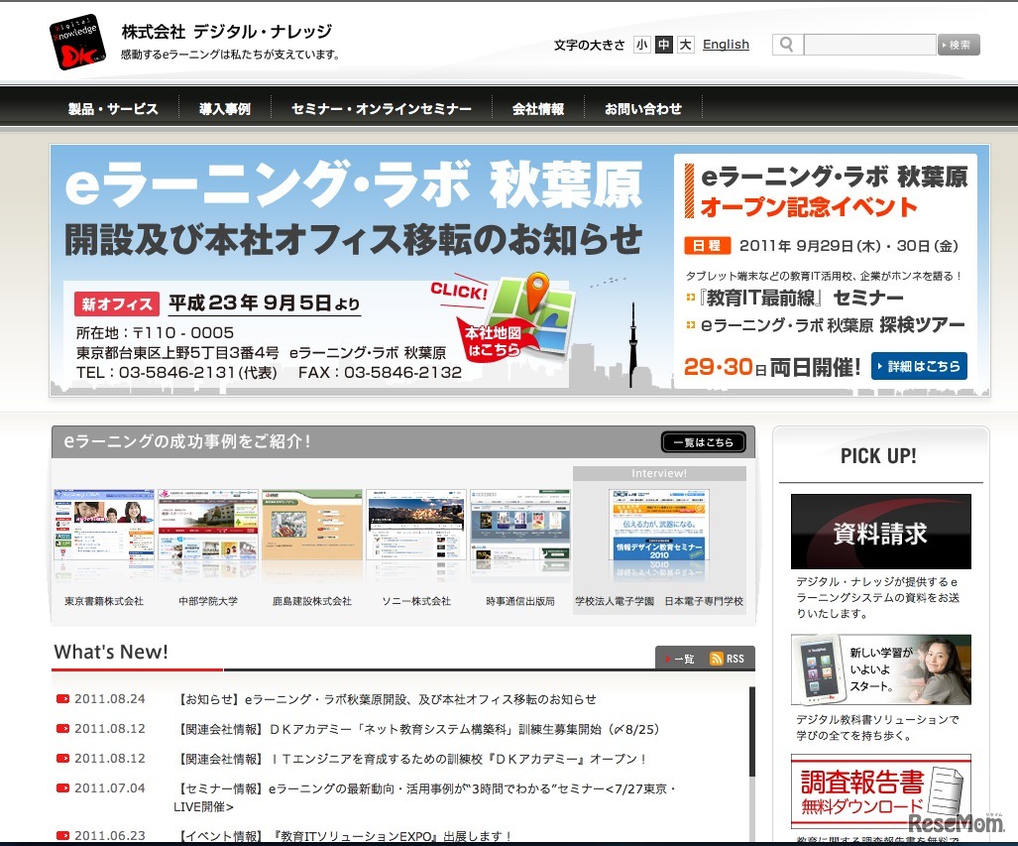Open news DKアカデミー オープン
The width and height of the screenshot is (1018, 846).
(x=412, y=759)
